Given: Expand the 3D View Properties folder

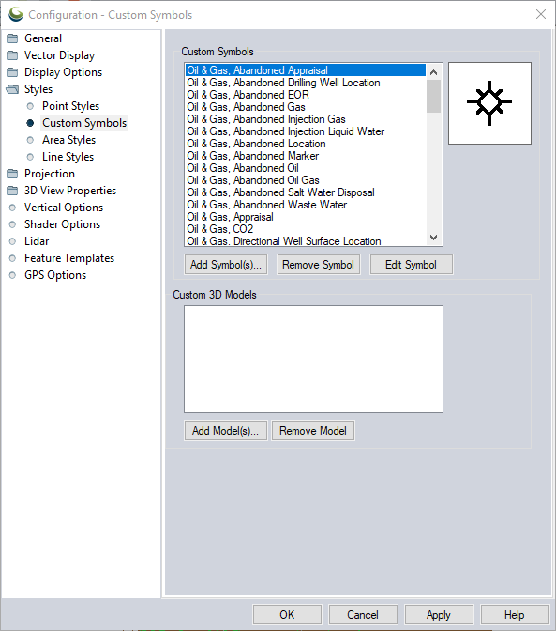Looking at the screenshot, I should tap(12, 191).
